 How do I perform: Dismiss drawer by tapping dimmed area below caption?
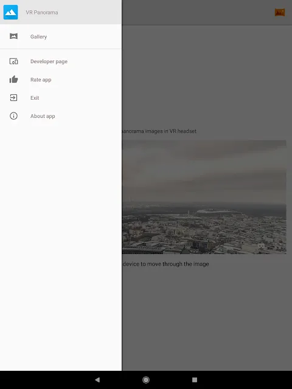207,320
